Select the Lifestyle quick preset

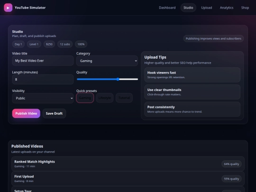(x=104, y=98)
